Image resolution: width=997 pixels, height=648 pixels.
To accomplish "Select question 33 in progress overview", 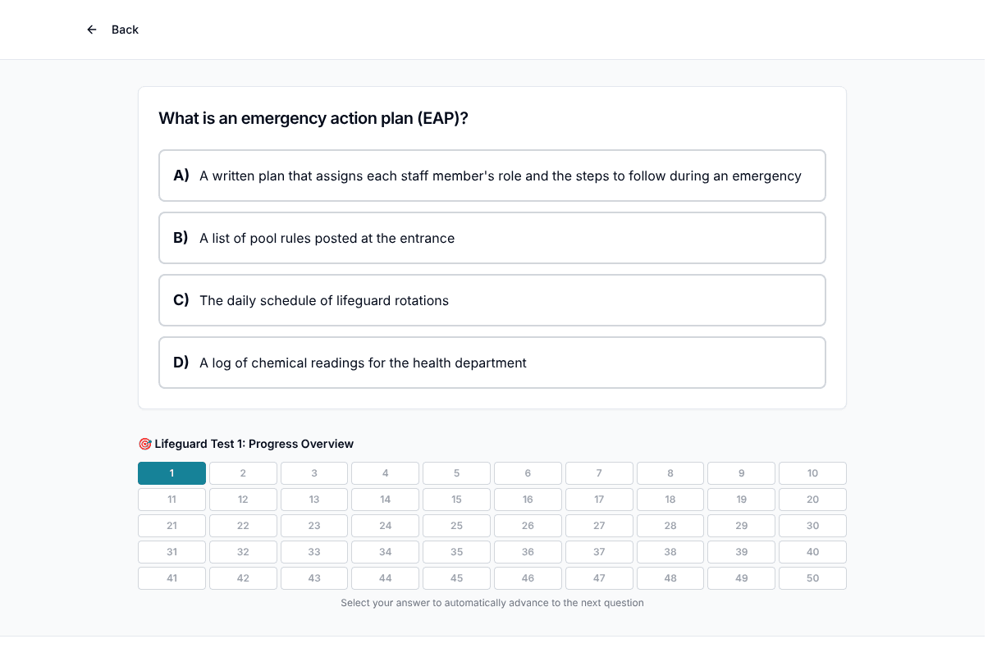I will 314,552.
